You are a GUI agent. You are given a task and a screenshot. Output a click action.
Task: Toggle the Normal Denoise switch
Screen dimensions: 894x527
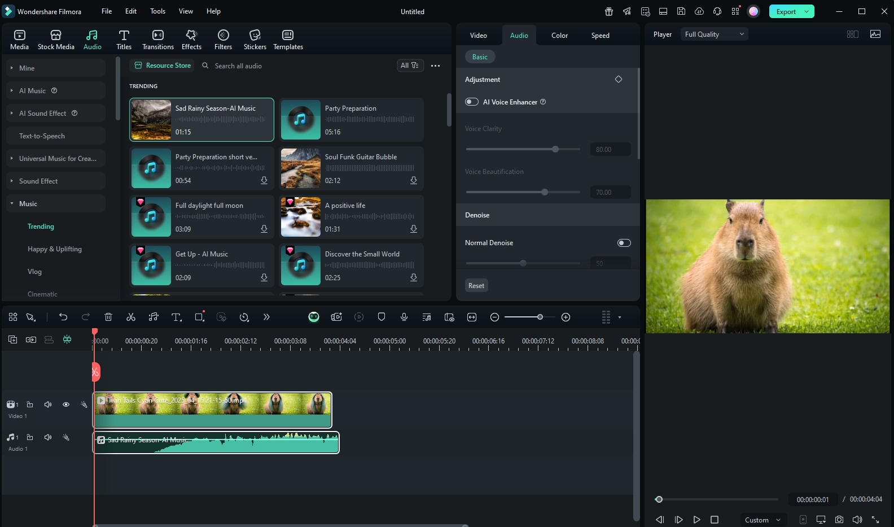coord(624,243)
